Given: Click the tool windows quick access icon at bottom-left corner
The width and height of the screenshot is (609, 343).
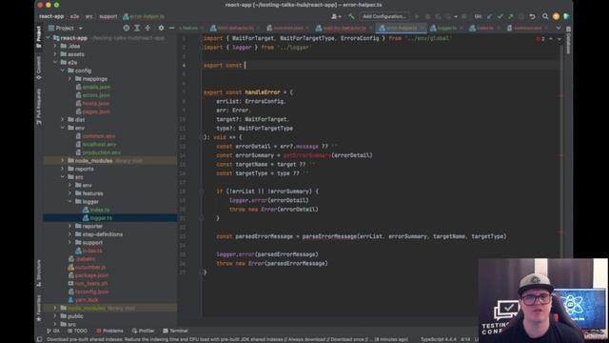Looking at the screenshot, I should pyautogui.click(x=39, y=339).
